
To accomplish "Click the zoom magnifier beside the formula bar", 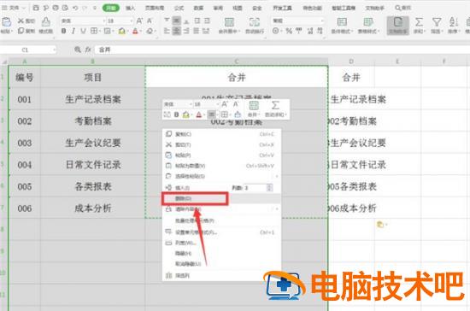I will coord(77,50).
